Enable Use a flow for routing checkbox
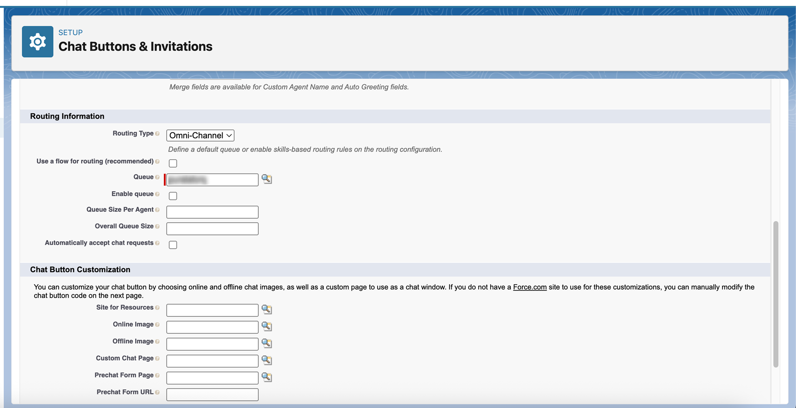This screenshot has width=796, height=408. click(x=173, y=163)
